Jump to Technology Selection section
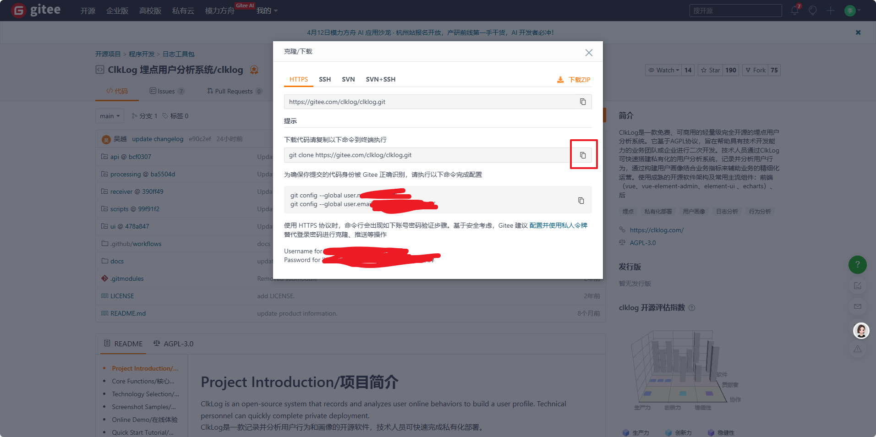The height and width of the screenshot is (437, 876). pyautogui.click(x=145, y=394)
